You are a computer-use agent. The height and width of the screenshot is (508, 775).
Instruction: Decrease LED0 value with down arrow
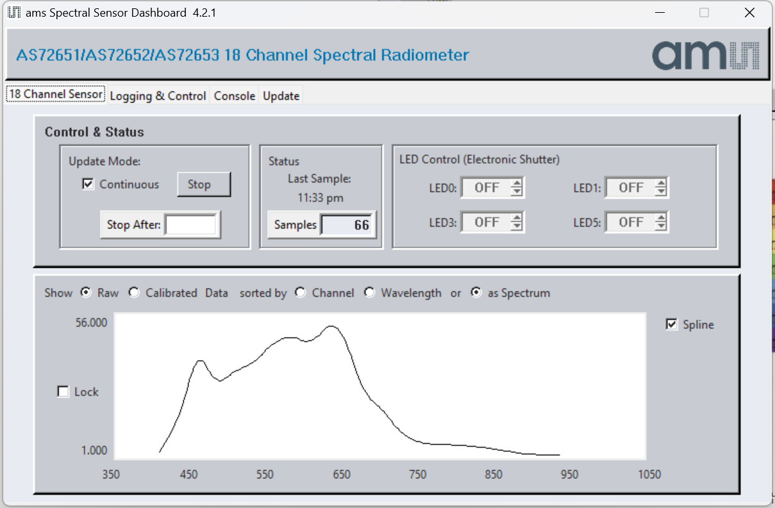click(517, 192)
